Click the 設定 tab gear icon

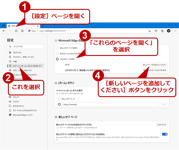coord(9,26)
